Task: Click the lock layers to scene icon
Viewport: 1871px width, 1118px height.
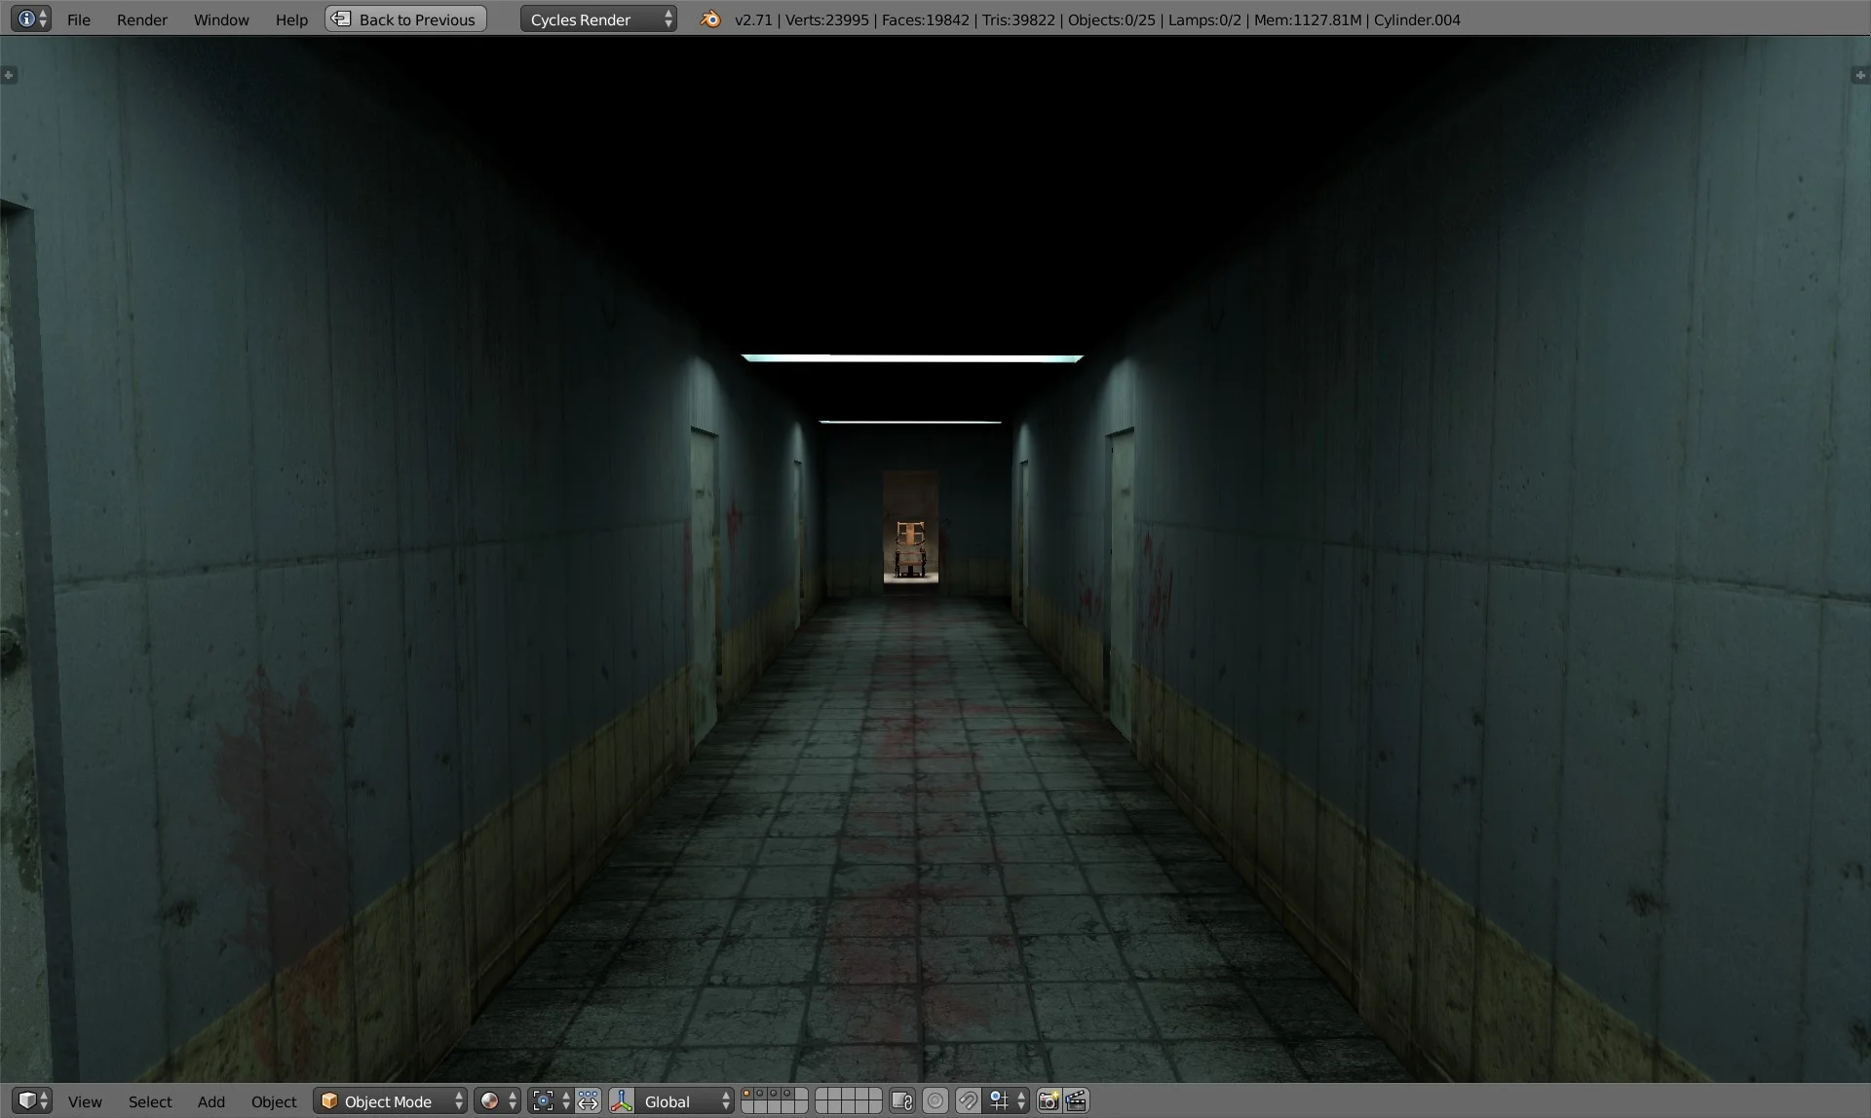Action: pyautogui.click(x=902, y=1100)
